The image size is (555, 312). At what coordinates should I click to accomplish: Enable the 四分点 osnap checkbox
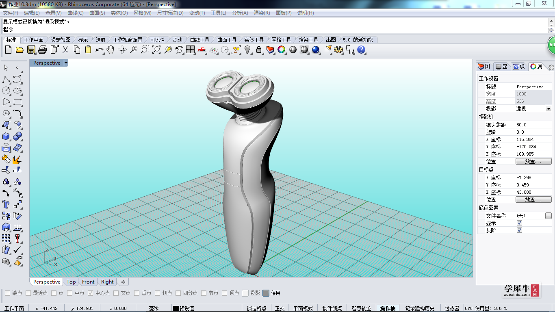coord(178,293)
